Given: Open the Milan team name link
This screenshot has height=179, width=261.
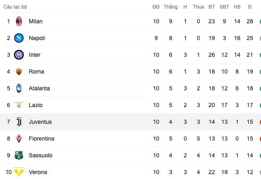Looking at the screenshot, I should [x=36, y=21].
